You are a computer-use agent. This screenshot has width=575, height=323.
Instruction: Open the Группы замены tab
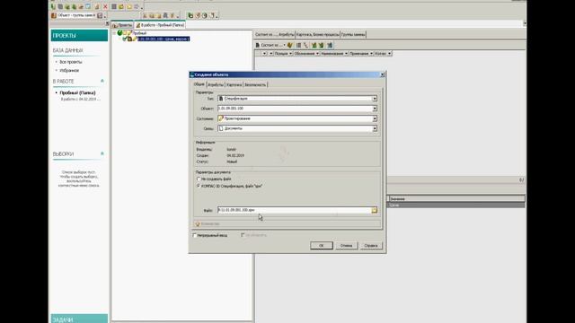tap(353, 34)
